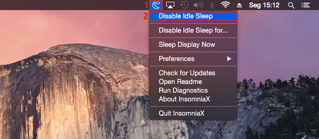
Task: Open the AirPlay display menu icon
Action: [170, 5]
